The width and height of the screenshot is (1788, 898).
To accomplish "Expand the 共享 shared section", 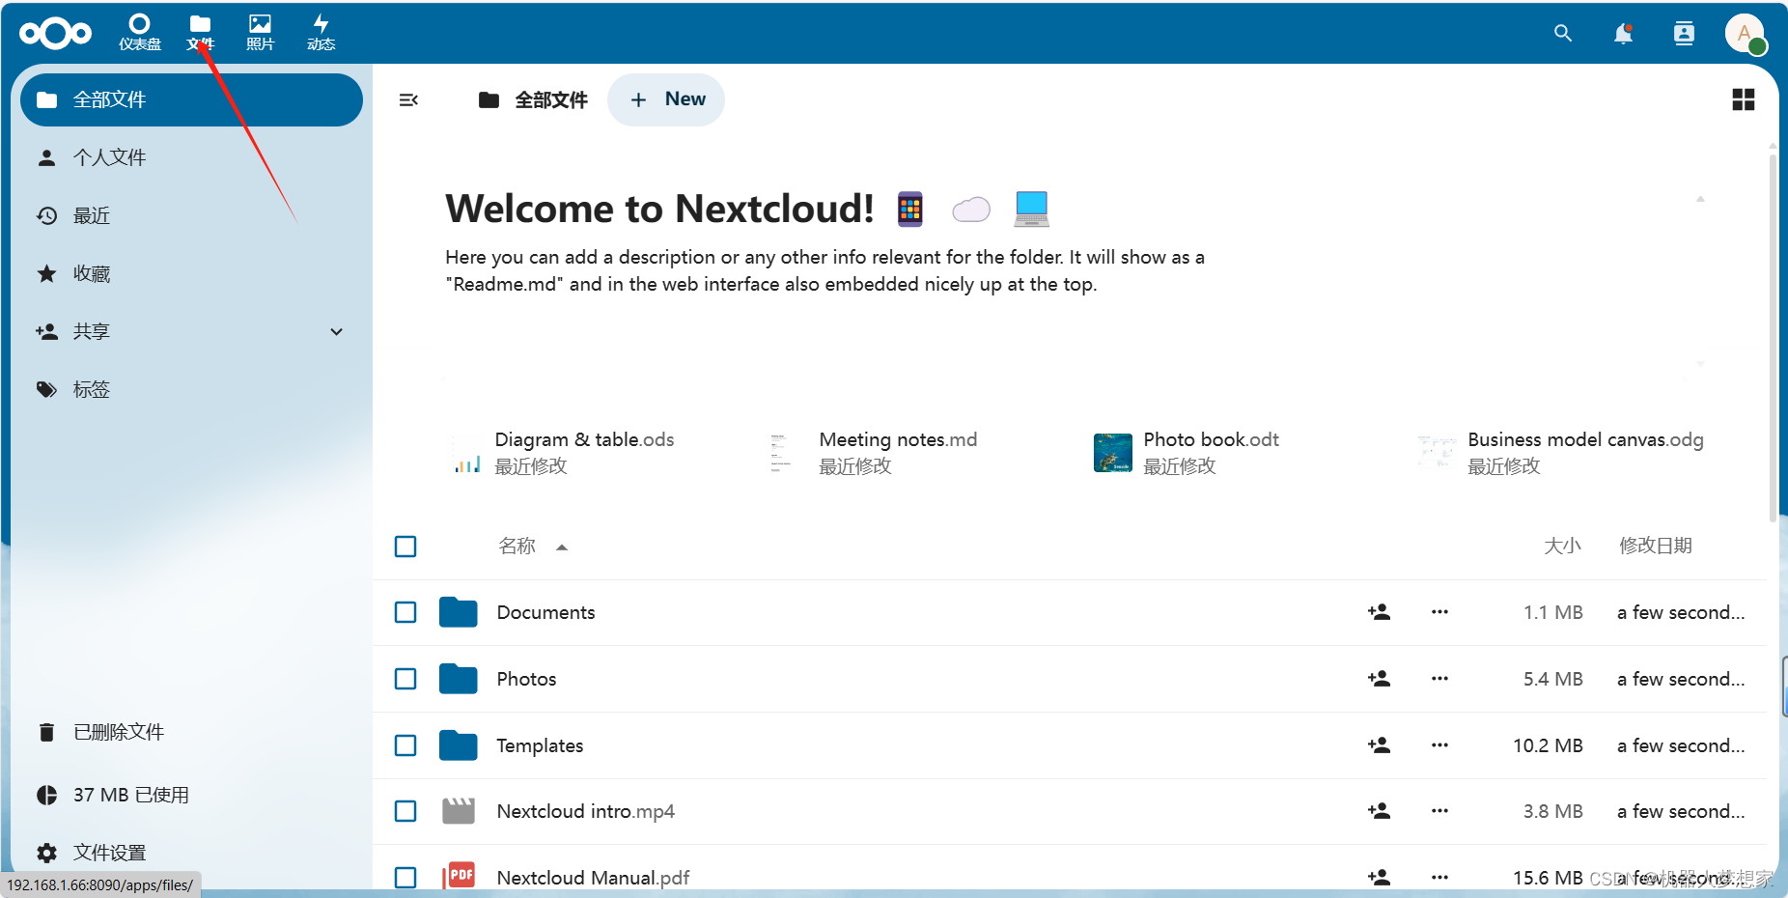I will (x=337, y=331).
